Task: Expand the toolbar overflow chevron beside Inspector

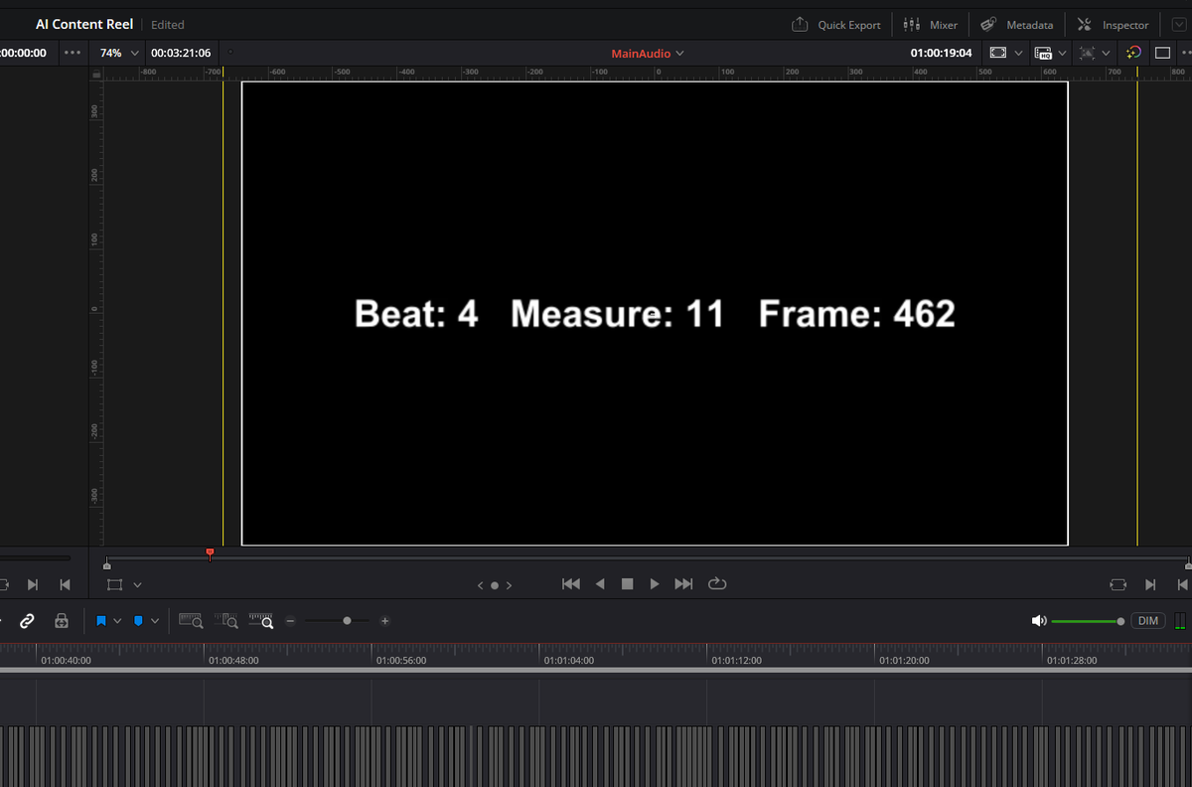Action: pos(1179,25)
